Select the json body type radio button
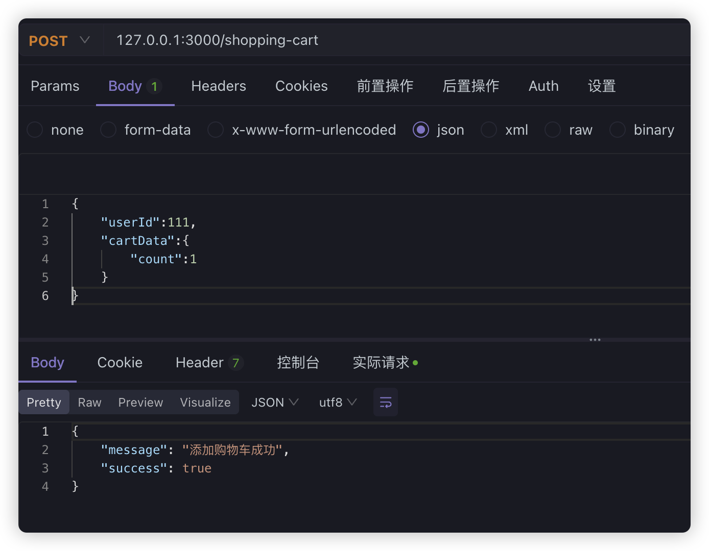Screen dimensions: 709x551 [420, 130]
